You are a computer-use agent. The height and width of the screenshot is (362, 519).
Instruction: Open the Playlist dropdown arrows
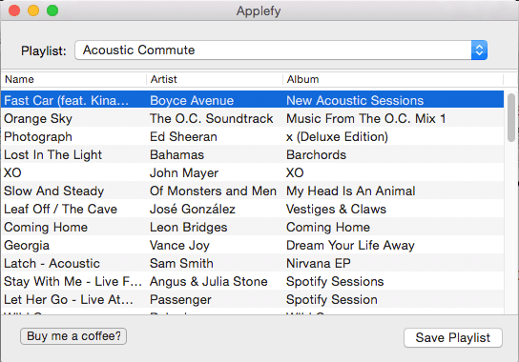click(x=479, y=50)
